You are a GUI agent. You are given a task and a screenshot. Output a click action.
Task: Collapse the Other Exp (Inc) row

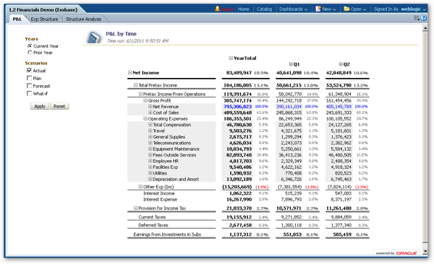[140, 187]
